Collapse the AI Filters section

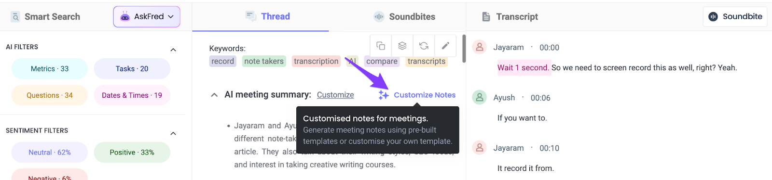(173, 50)
